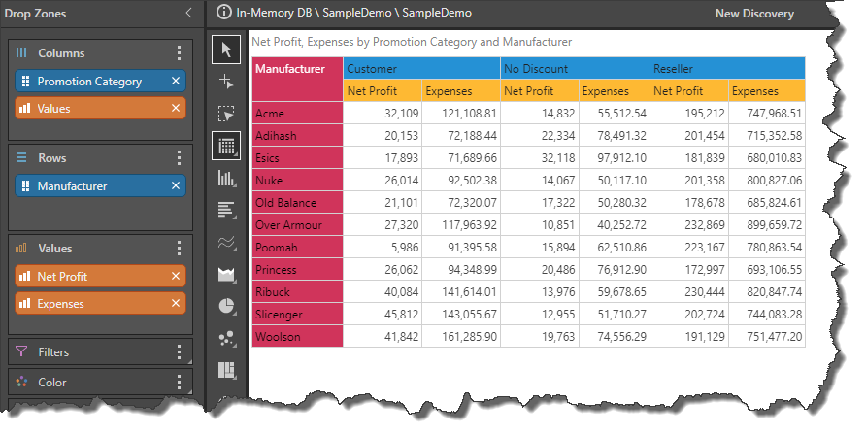Select the Reseller column header
The width and height of the screenshot is (866, 435).
point(726,69)
